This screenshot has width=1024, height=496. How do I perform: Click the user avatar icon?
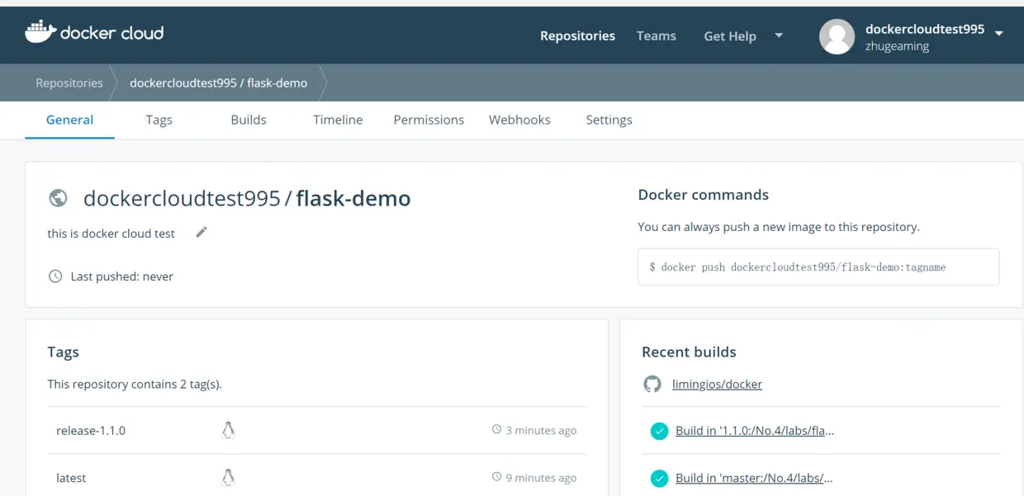(x=837, y=36)
